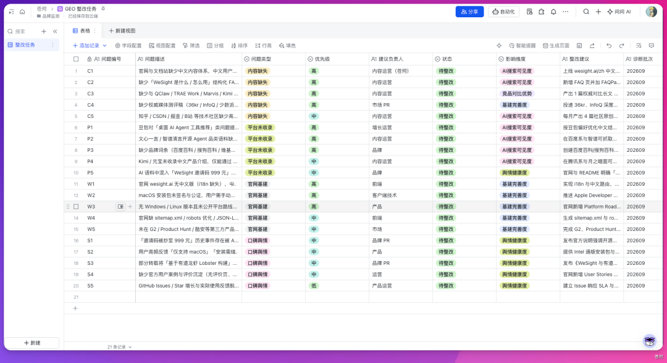The width and height of the screenshot is (667, 363).
Task: Open the user avatar menu
Action: pyautogui.click(x=651, y=12)
